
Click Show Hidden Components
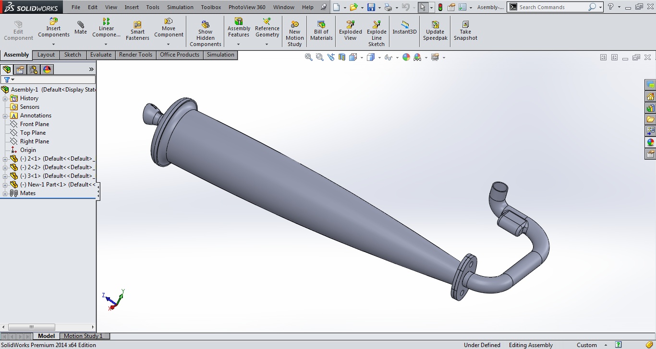point(205,34)
